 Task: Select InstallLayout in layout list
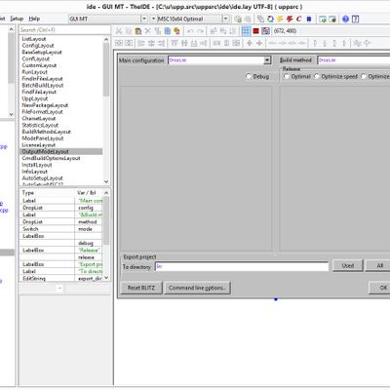coord(60,165)
